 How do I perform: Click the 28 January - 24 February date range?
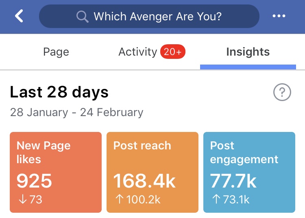(76, 112)
